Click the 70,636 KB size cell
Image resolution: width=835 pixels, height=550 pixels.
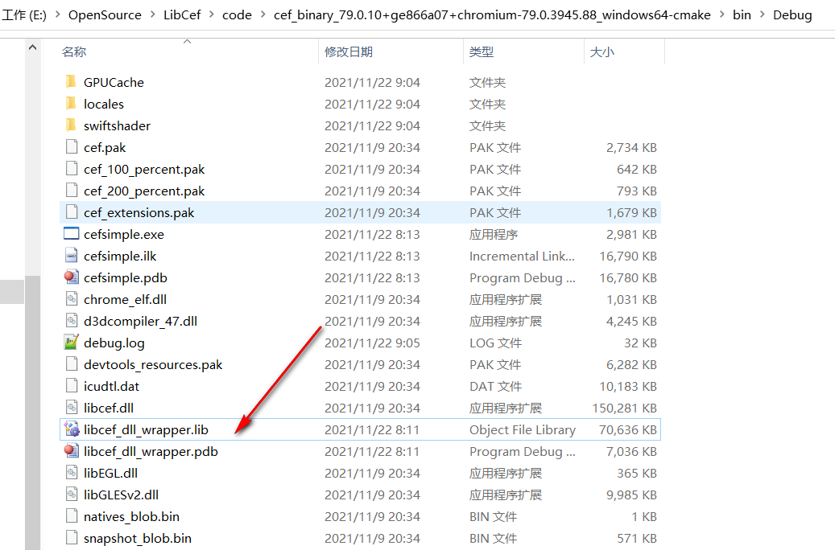pyautogui.click(x=628, y=429)
